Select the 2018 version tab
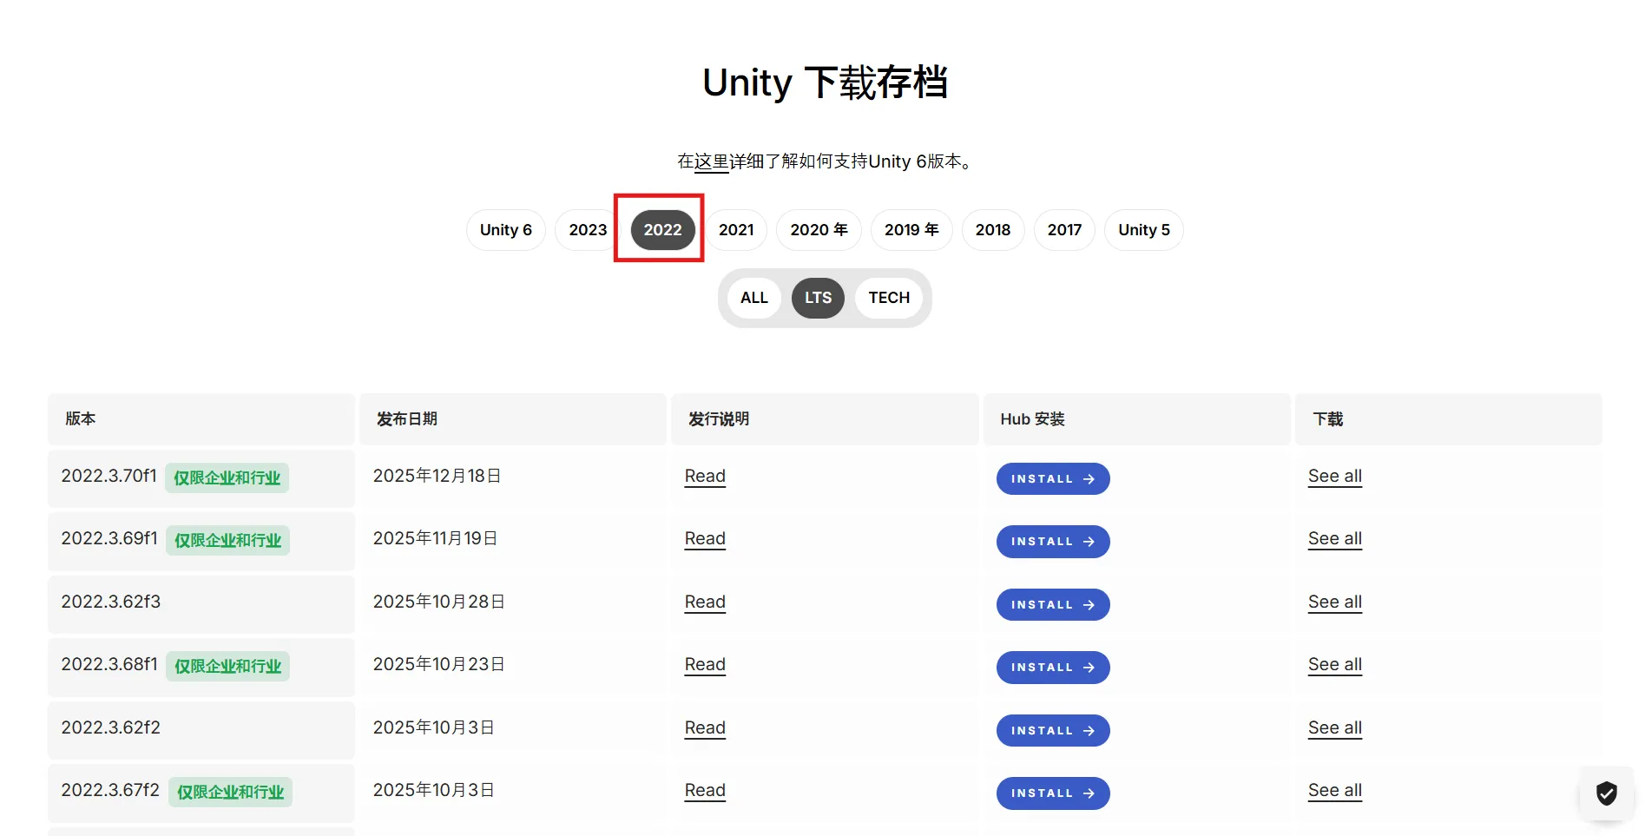 click(992, 230)
